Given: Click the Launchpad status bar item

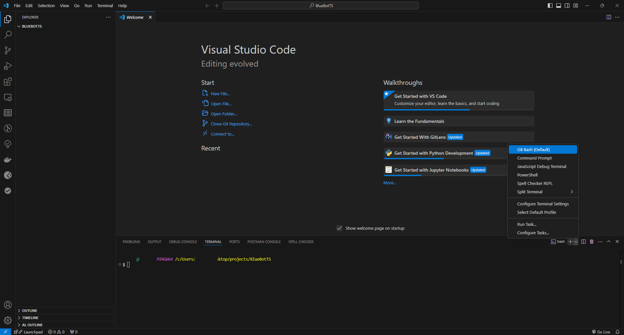Looking at the screenshot, I should (29, 332).
